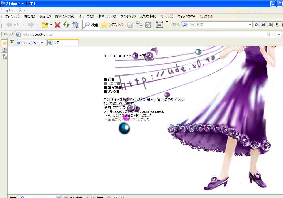Expand dropdown arrow beside pin icon
The width and height of the screenshot is (283, 198).
(13, 10)
